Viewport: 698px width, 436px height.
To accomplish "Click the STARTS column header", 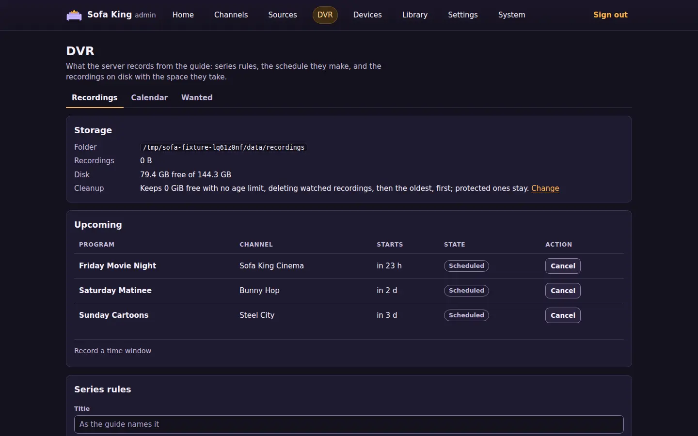I will tap(390, 245).
